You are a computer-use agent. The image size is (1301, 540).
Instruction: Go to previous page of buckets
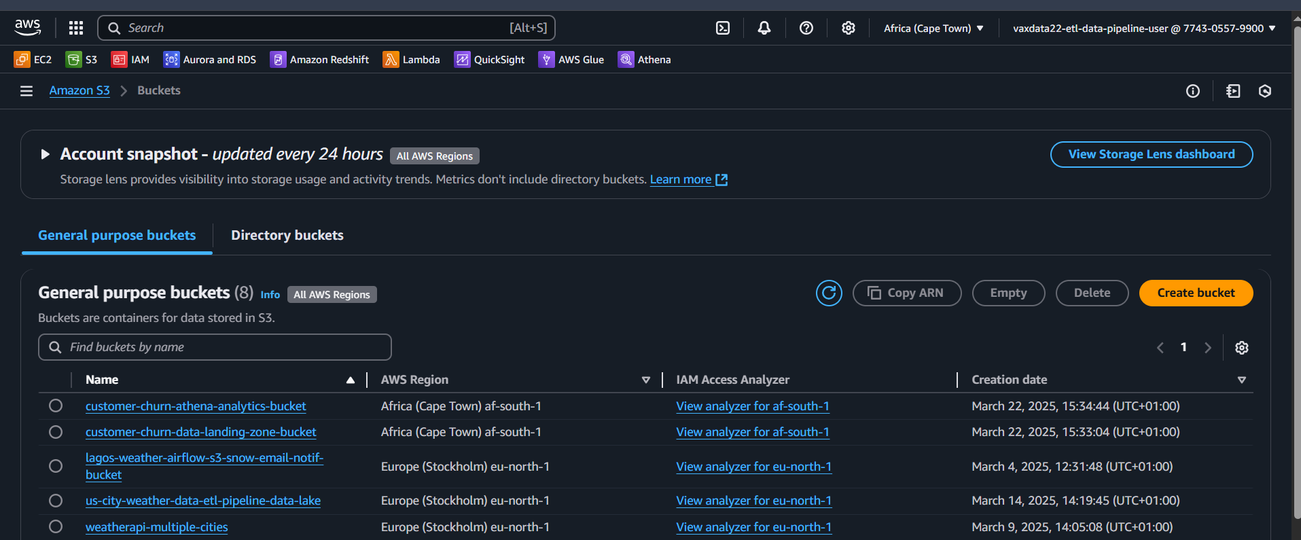(x=1160, y=348)
